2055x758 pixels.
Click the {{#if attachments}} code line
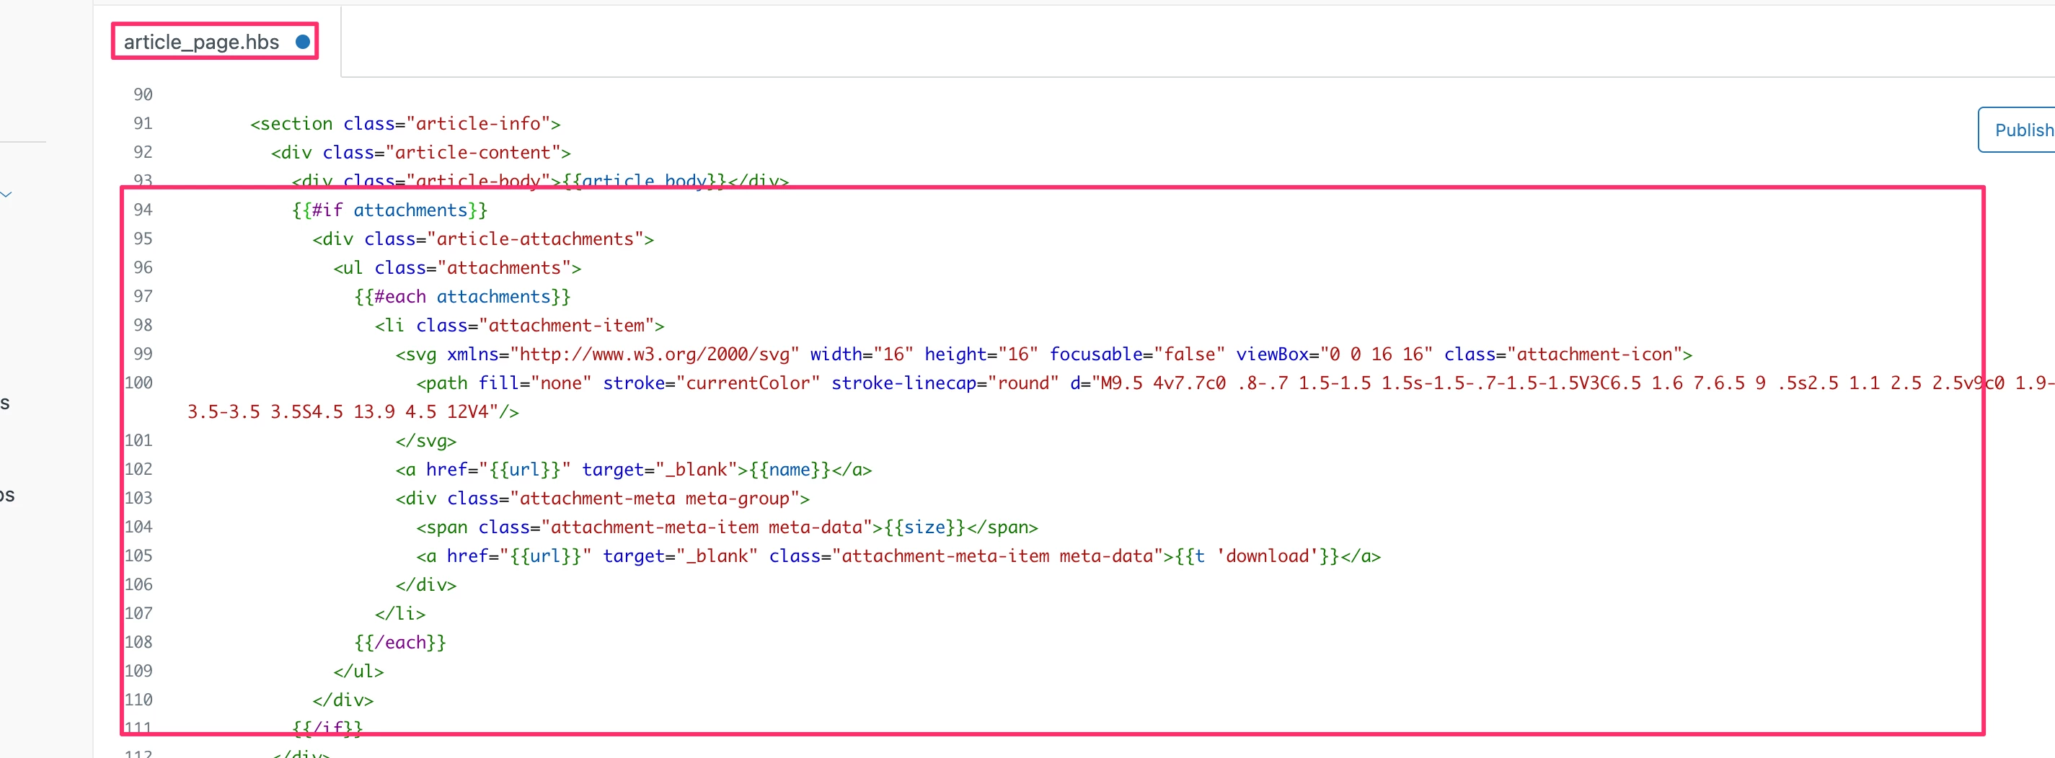pos(389,210)
